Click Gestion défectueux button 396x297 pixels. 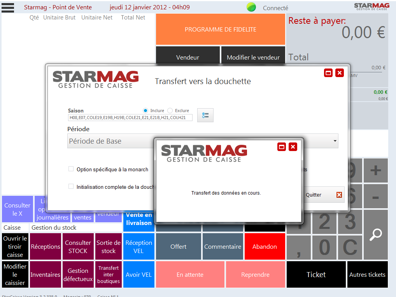point(78,274)
